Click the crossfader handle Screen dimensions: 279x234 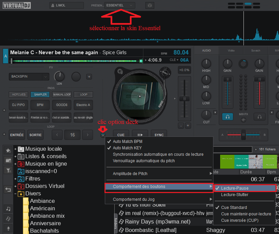click(x=243, y=134)
